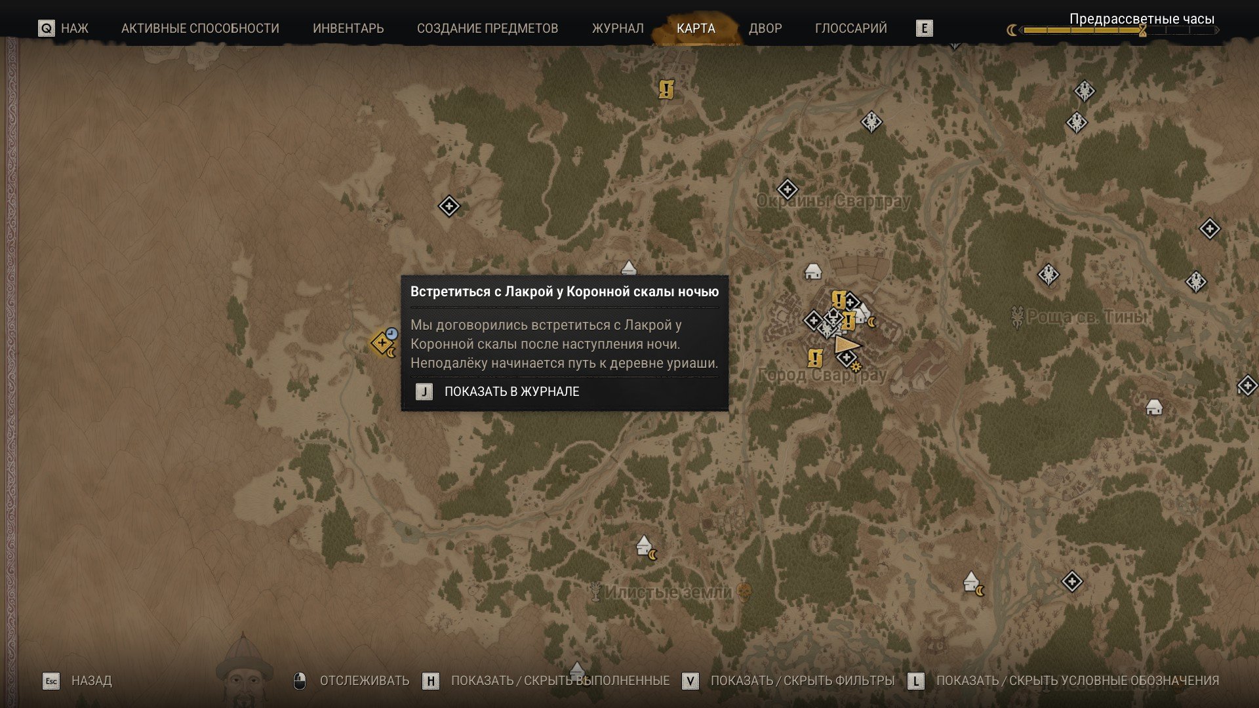Click skull icon beside Илистые земли
The image size is (1259, 708).
point(744,592)
